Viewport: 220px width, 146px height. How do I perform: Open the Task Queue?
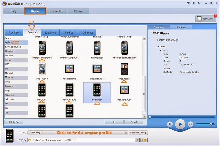tap(206, 19)
